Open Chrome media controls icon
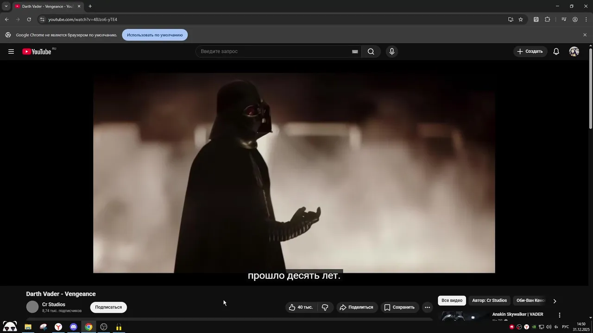This screenshot has width=593, height=333. click(564, 19)
